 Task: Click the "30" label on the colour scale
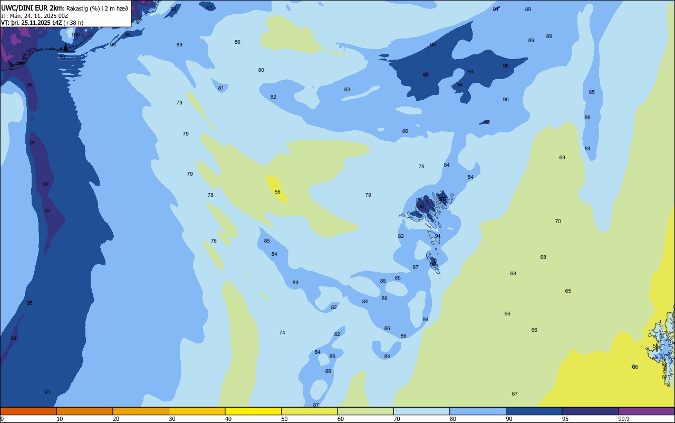(x=172, y=419)
